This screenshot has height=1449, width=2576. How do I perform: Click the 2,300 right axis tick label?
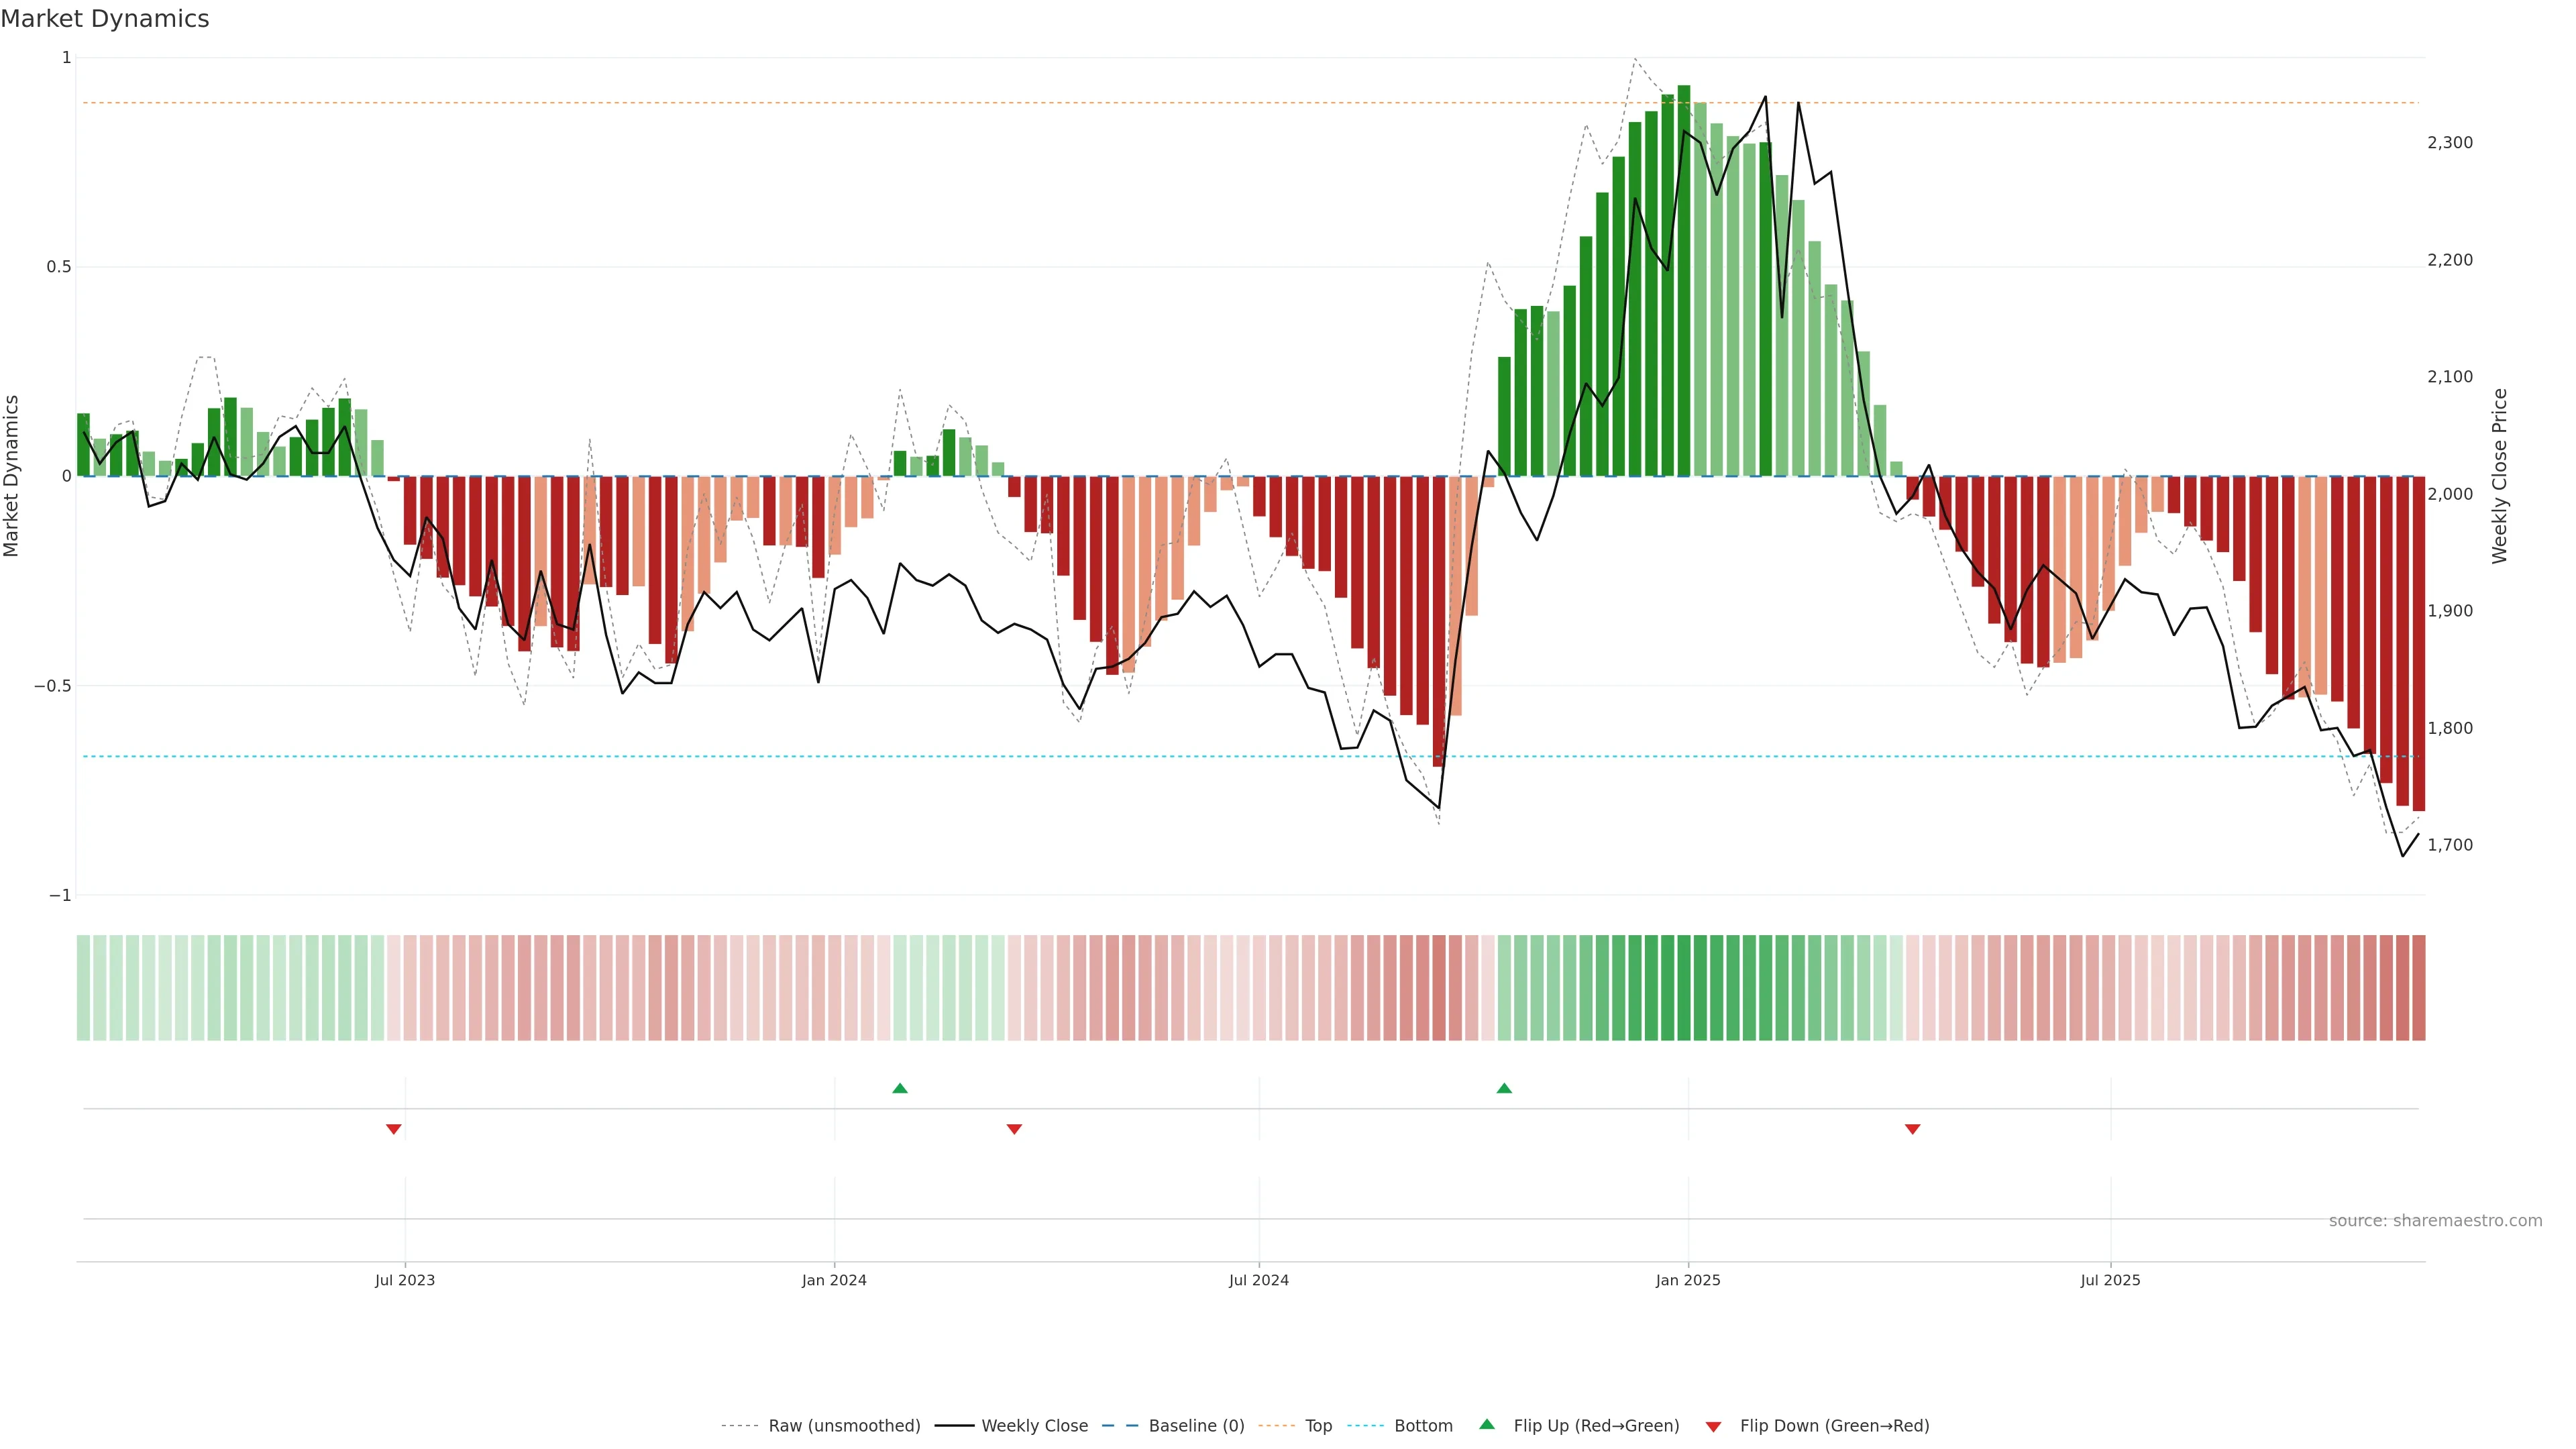click(2450, 143)
